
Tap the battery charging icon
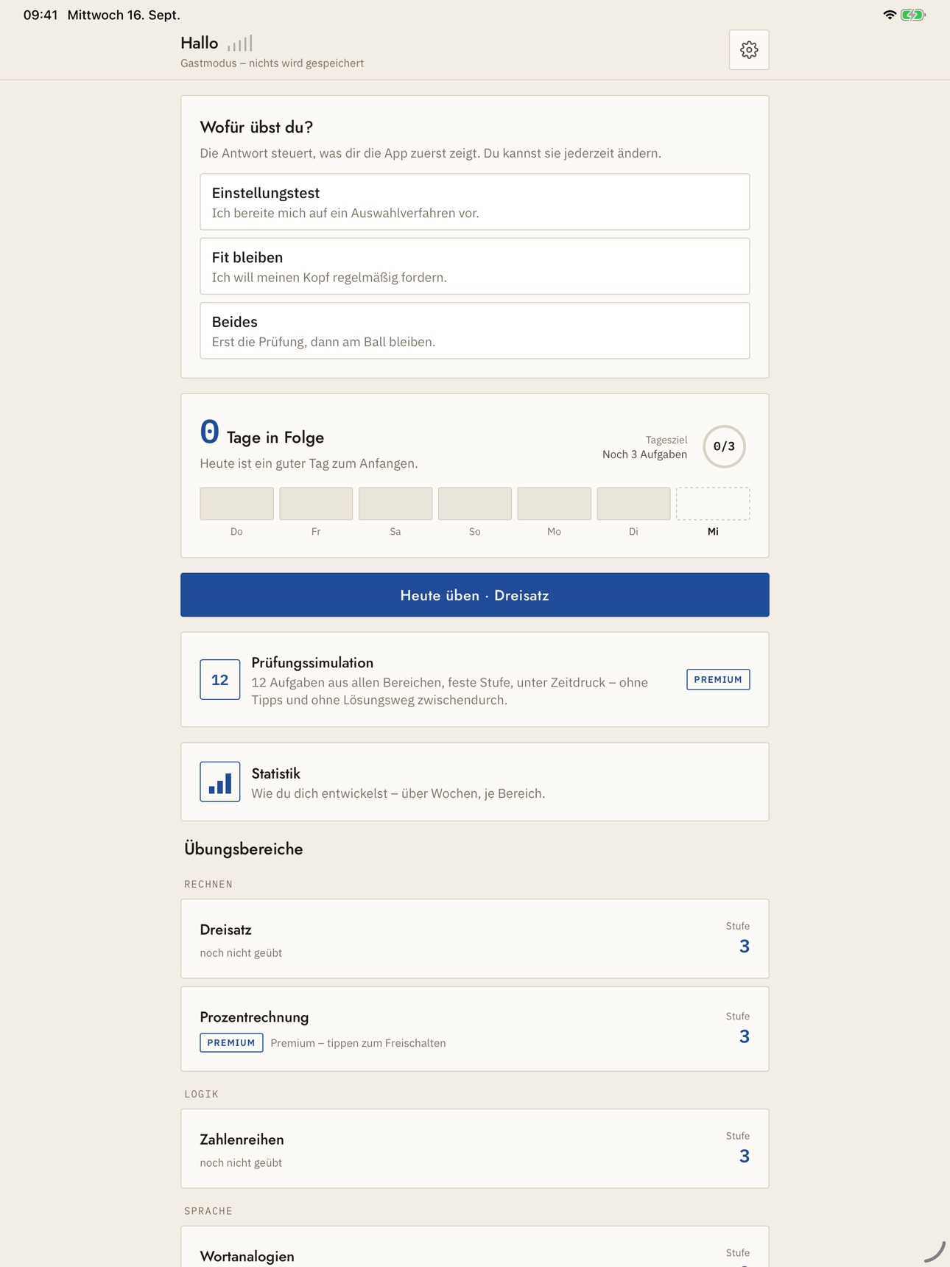[x=912, y=15]
